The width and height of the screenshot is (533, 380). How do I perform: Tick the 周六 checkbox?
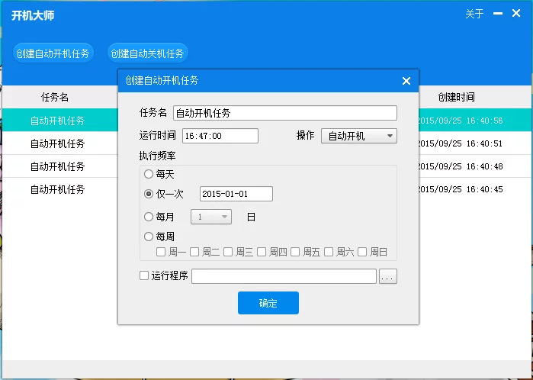[x=329, y=252]
